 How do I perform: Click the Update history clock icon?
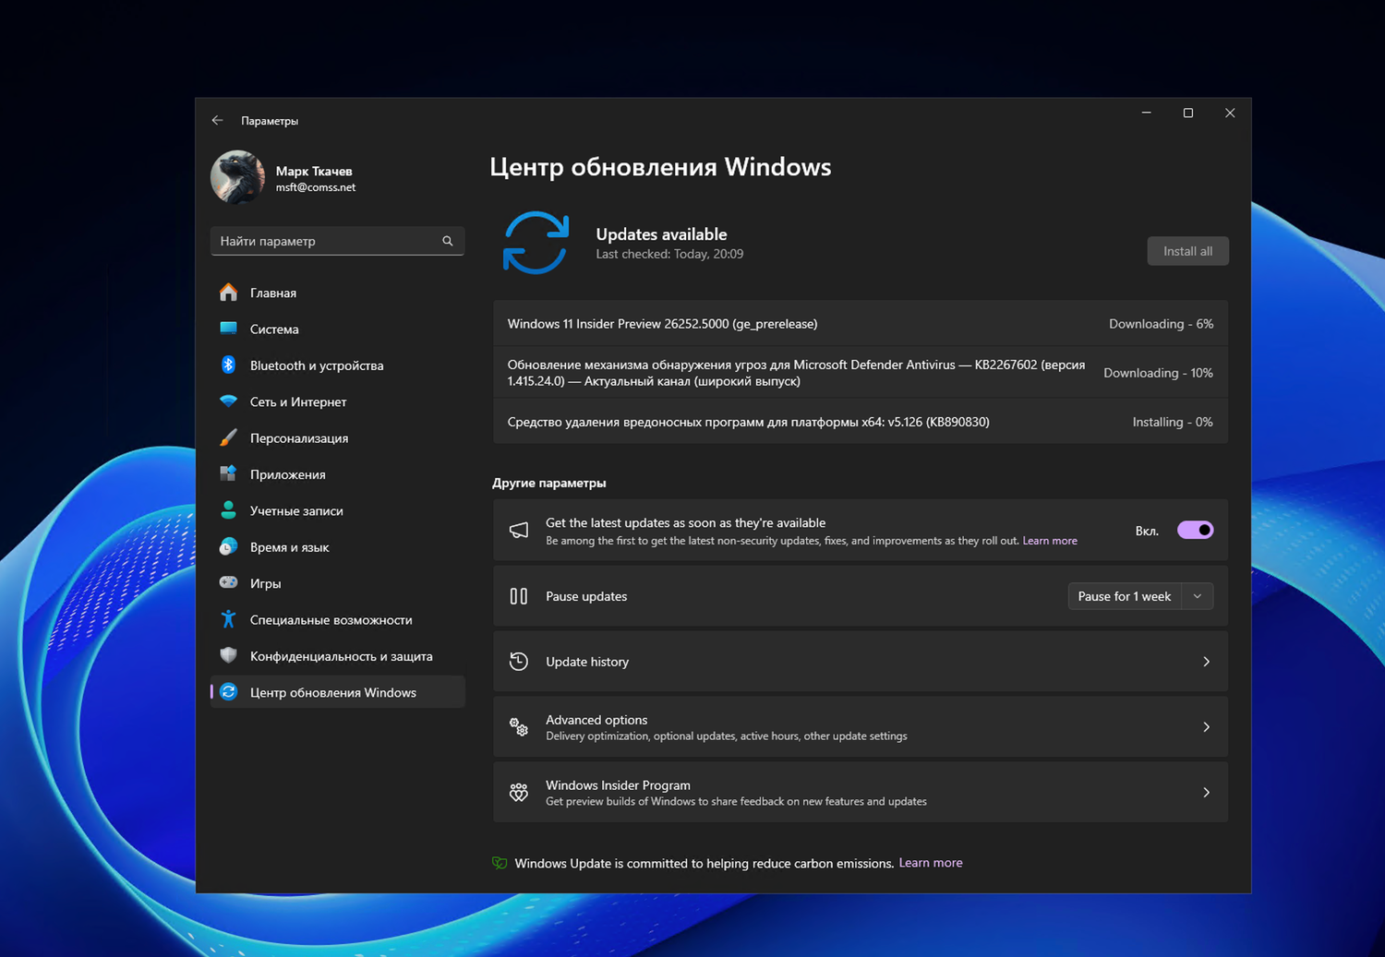(518, 661)
